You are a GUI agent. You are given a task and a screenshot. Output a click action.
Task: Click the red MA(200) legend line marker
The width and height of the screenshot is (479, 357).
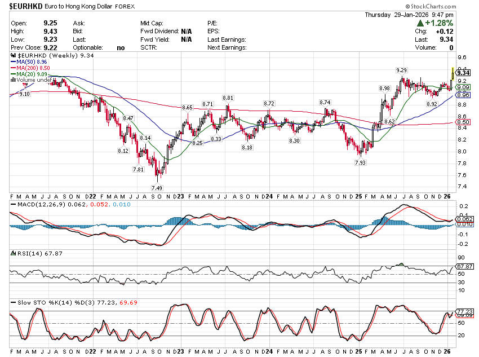point(13,68)
